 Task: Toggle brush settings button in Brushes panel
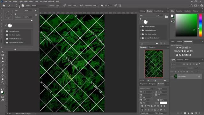click(166, 17)
